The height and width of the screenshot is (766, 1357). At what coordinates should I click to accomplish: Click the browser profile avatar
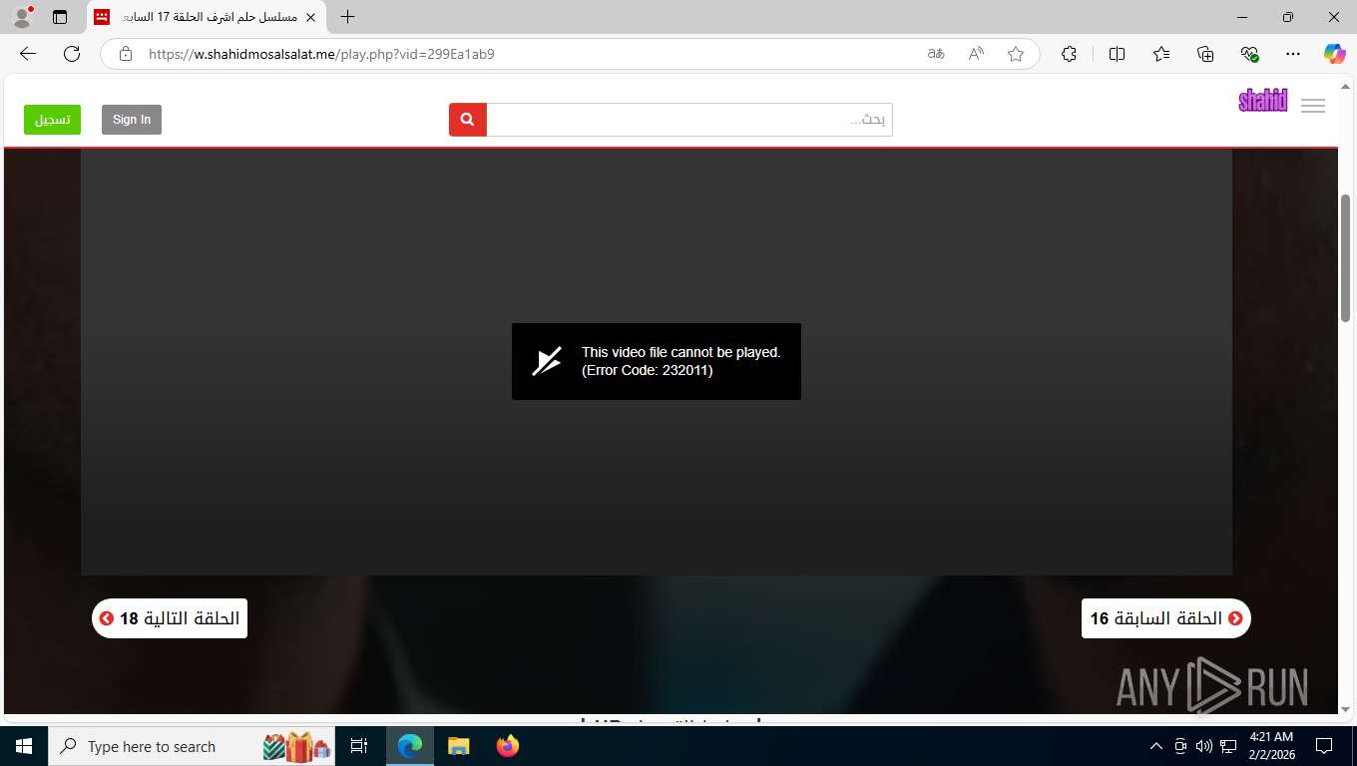tap(22, 17)
